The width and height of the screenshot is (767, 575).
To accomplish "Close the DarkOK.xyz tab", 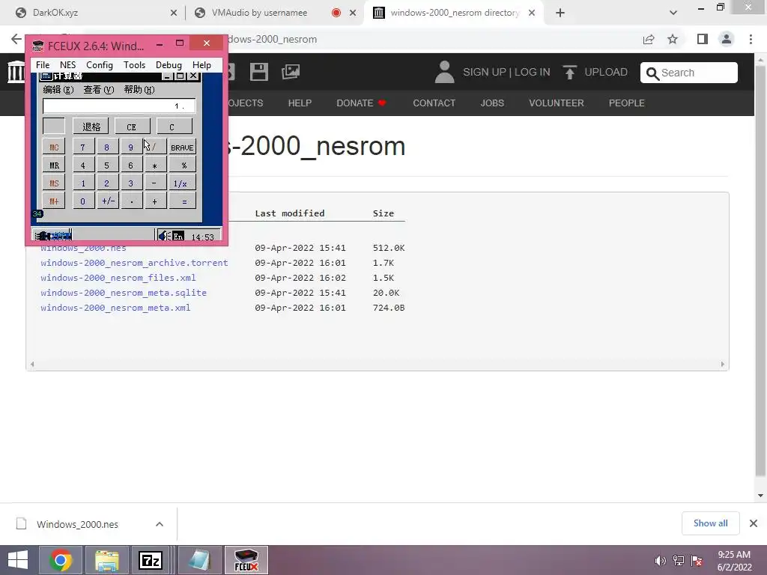I will [174, 13].
